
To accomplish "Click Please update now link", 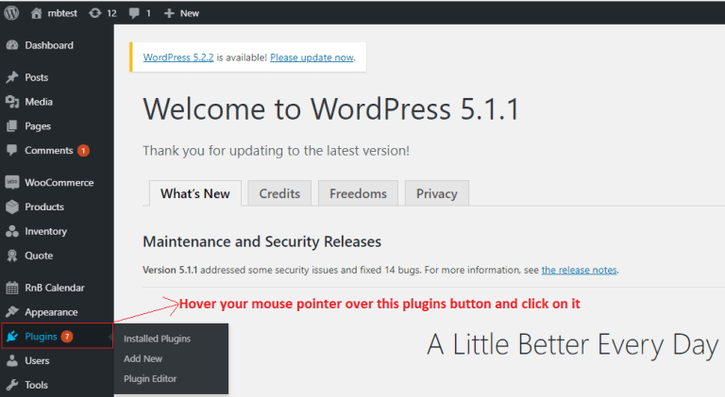I will click(312, 58).
